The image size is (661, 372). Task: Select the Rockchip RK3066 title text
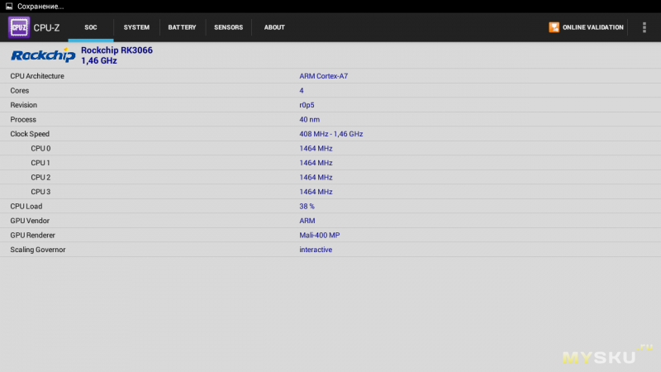coord(117,50)
